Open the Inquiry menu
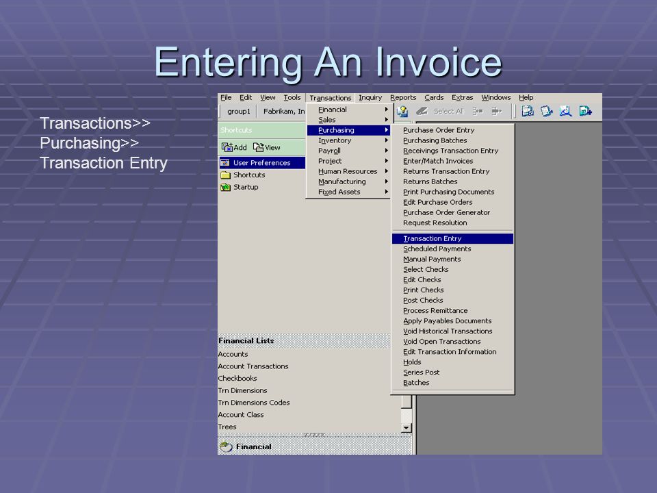Image resolution: width=657 pixels, height=493 pixels. 370,97
